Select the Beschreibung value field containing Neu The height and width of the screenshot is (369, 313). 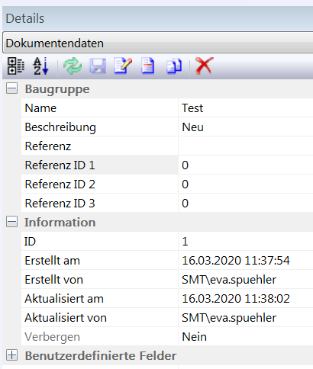pos(246,127)
